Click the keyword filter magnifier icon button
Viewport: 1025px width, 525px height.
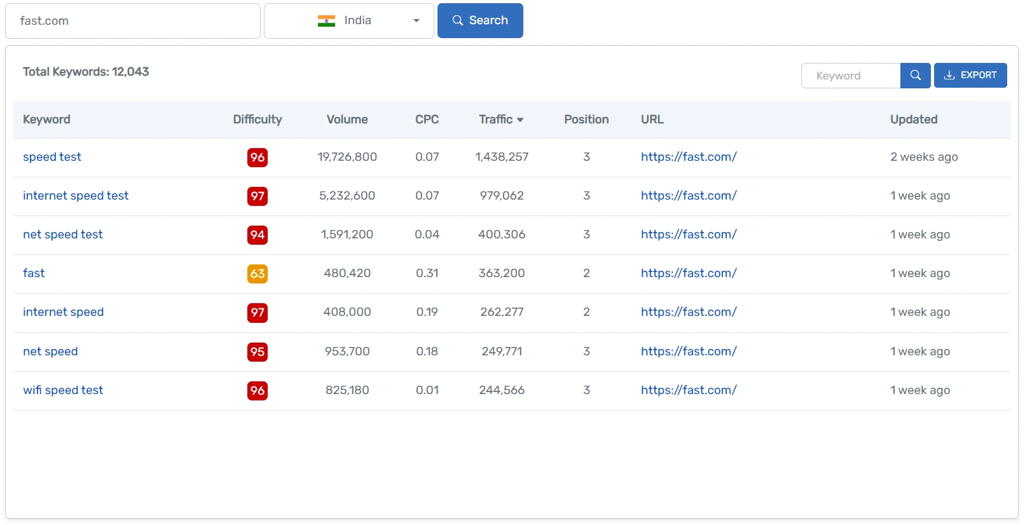pos(915,76)
